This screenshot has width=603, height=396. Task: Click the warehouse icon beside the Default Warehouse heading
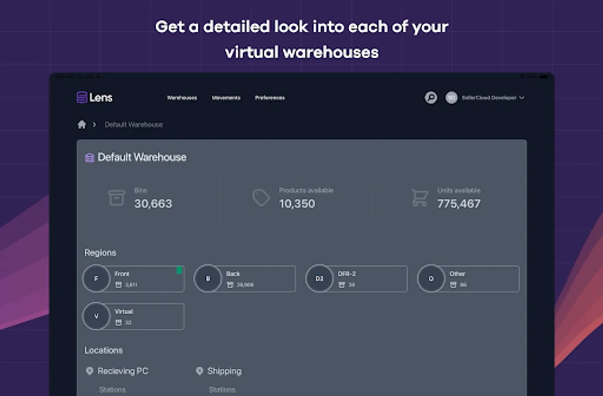click(89, 158)
